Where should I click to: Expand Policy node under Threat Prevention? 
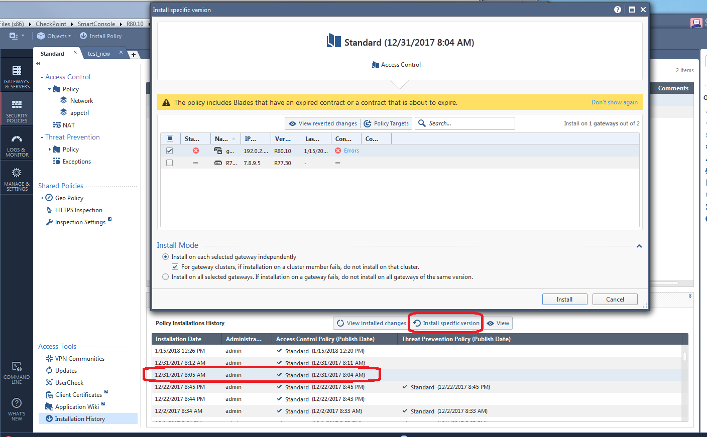[50, 150]
